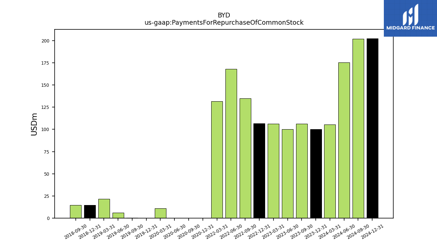Viewport: 437px width, 245px height.
Task: Click the x-axis date label '2020-09-30'
Action: (x=189, y=232)
